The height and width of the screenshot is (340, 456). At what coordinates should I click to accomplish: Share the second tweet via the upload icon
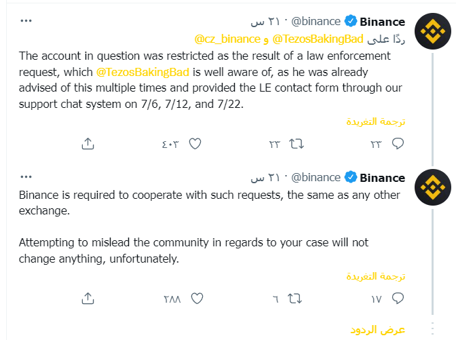point(88,299)
